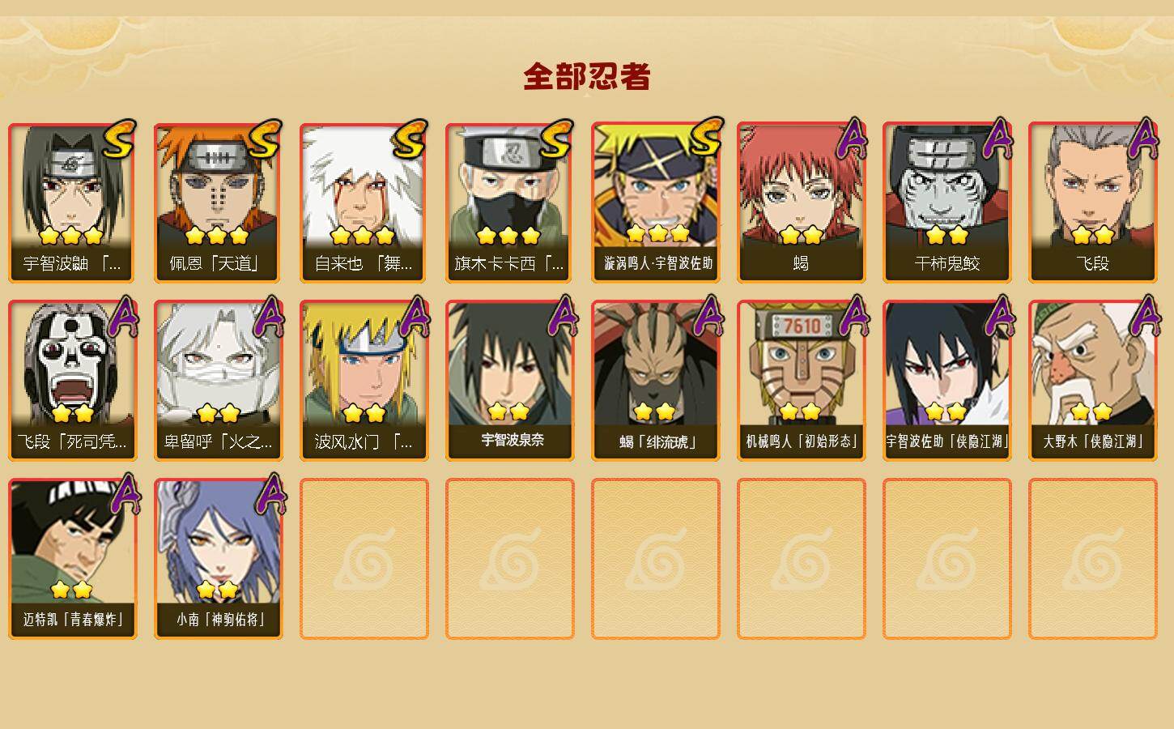Choose the white-haired 自来也 card
This screenshot has height=729, width=1174.
tap(364, 202)
